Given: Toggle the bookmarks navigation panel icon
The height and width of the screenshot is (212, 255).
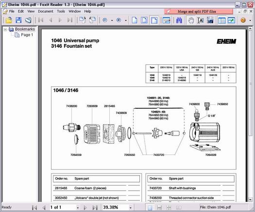Looking at the screenshot, I should (x=221, y=20).
